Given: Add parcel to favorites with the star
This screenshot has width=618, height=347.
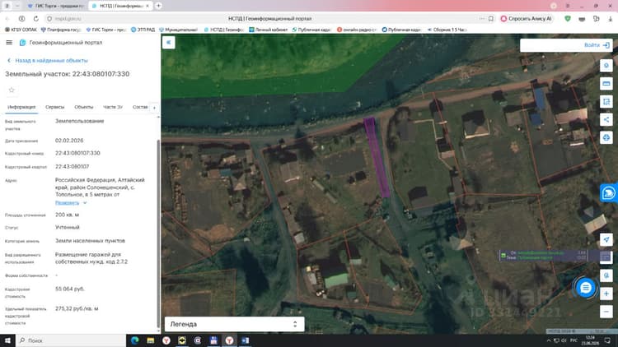Looking at the screenshot, I should (12, 90).
